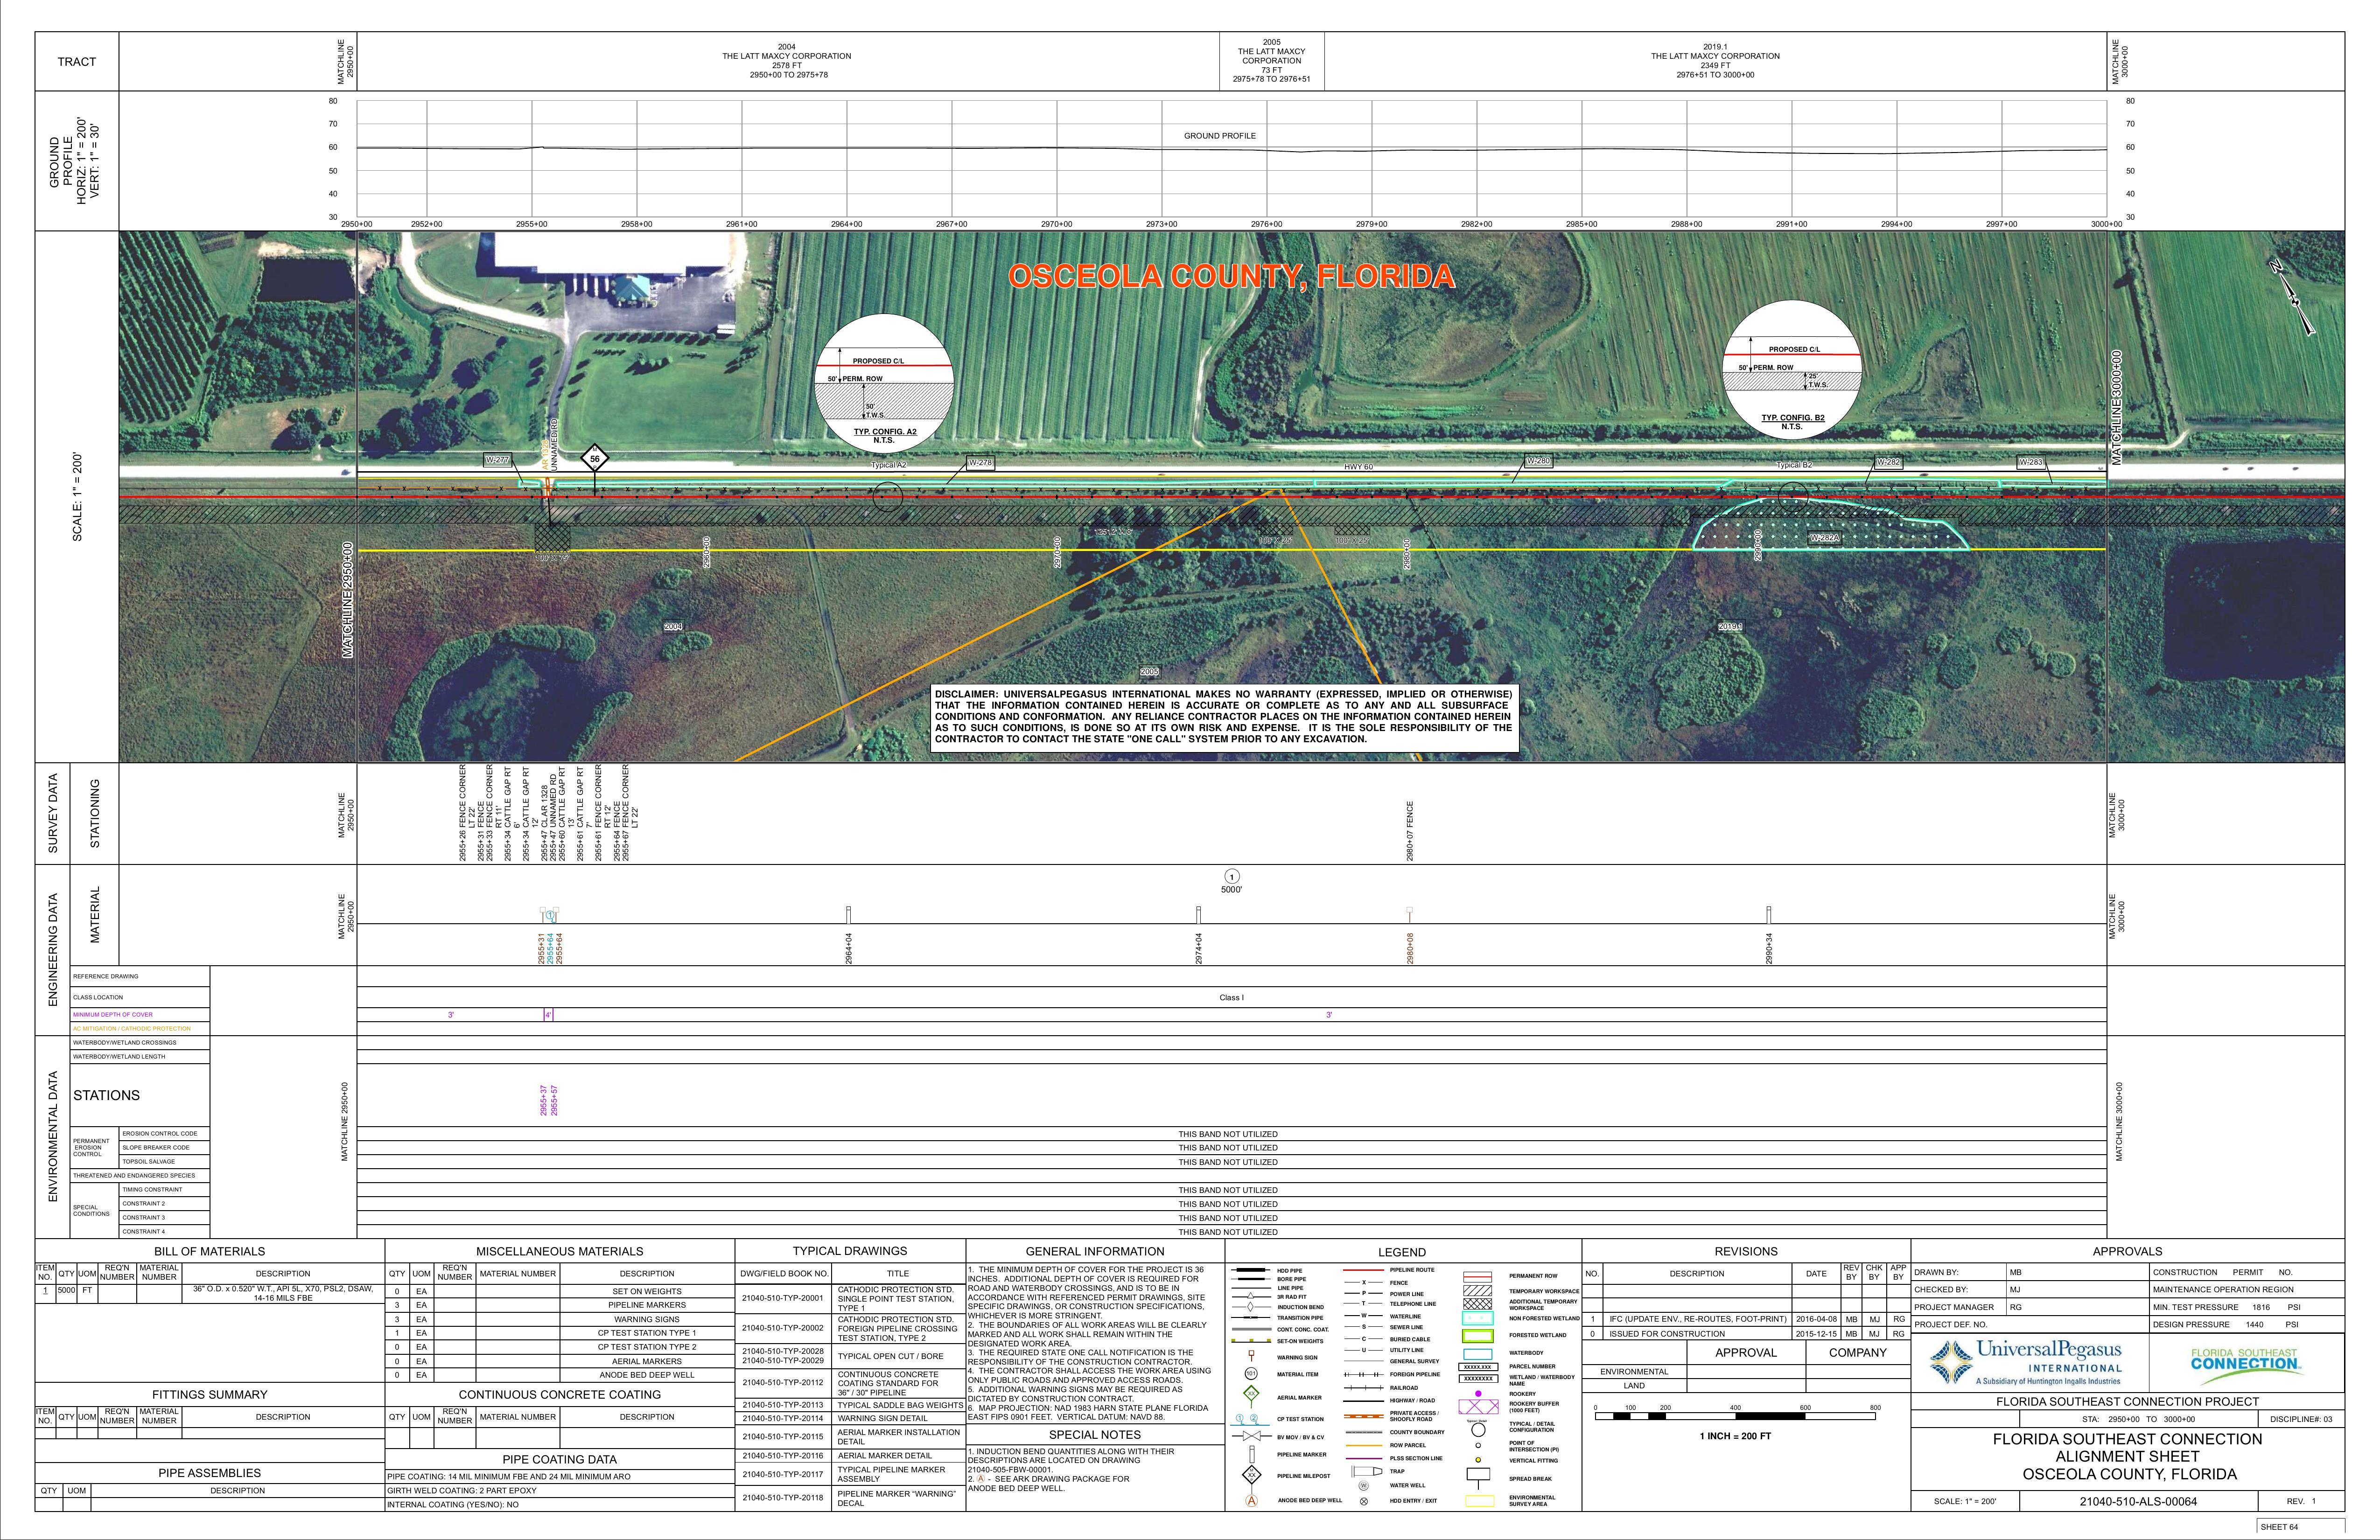Click the ANODE BED DEEP WELL materials row
The image size is (2380, 1540).
point(560,1375)
